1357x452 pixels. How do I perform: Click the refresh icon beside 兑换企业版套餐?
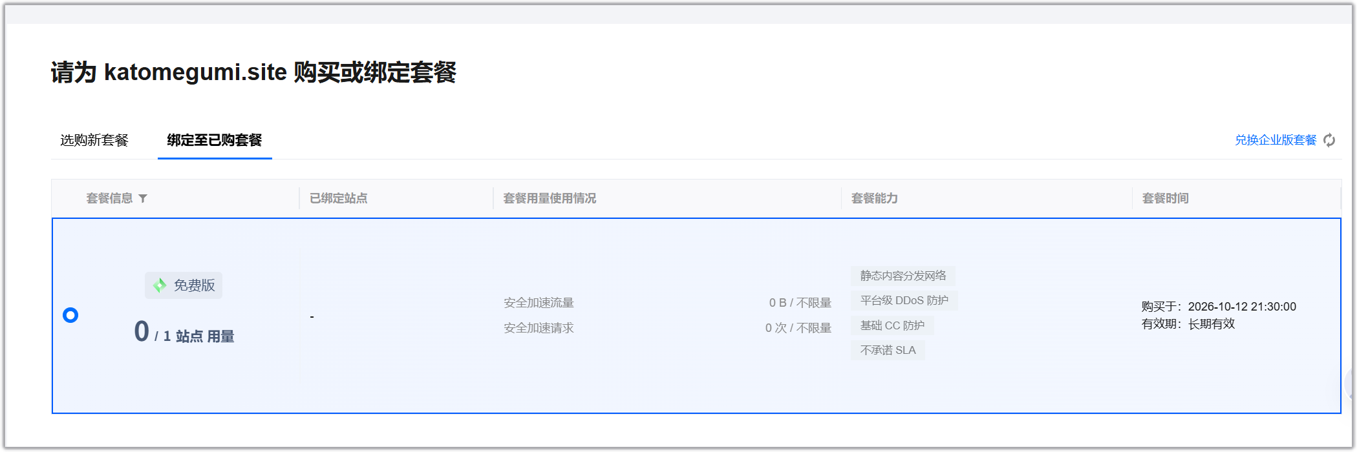pos(1329,140)
